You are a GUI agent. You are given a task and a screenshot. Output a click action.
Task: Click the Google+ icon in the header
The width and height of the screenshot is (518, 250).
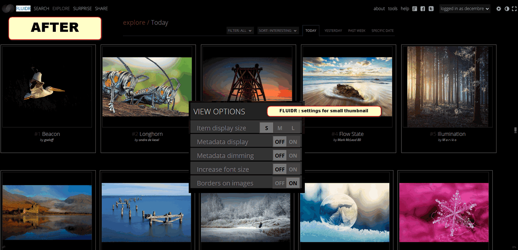[414, 9]
